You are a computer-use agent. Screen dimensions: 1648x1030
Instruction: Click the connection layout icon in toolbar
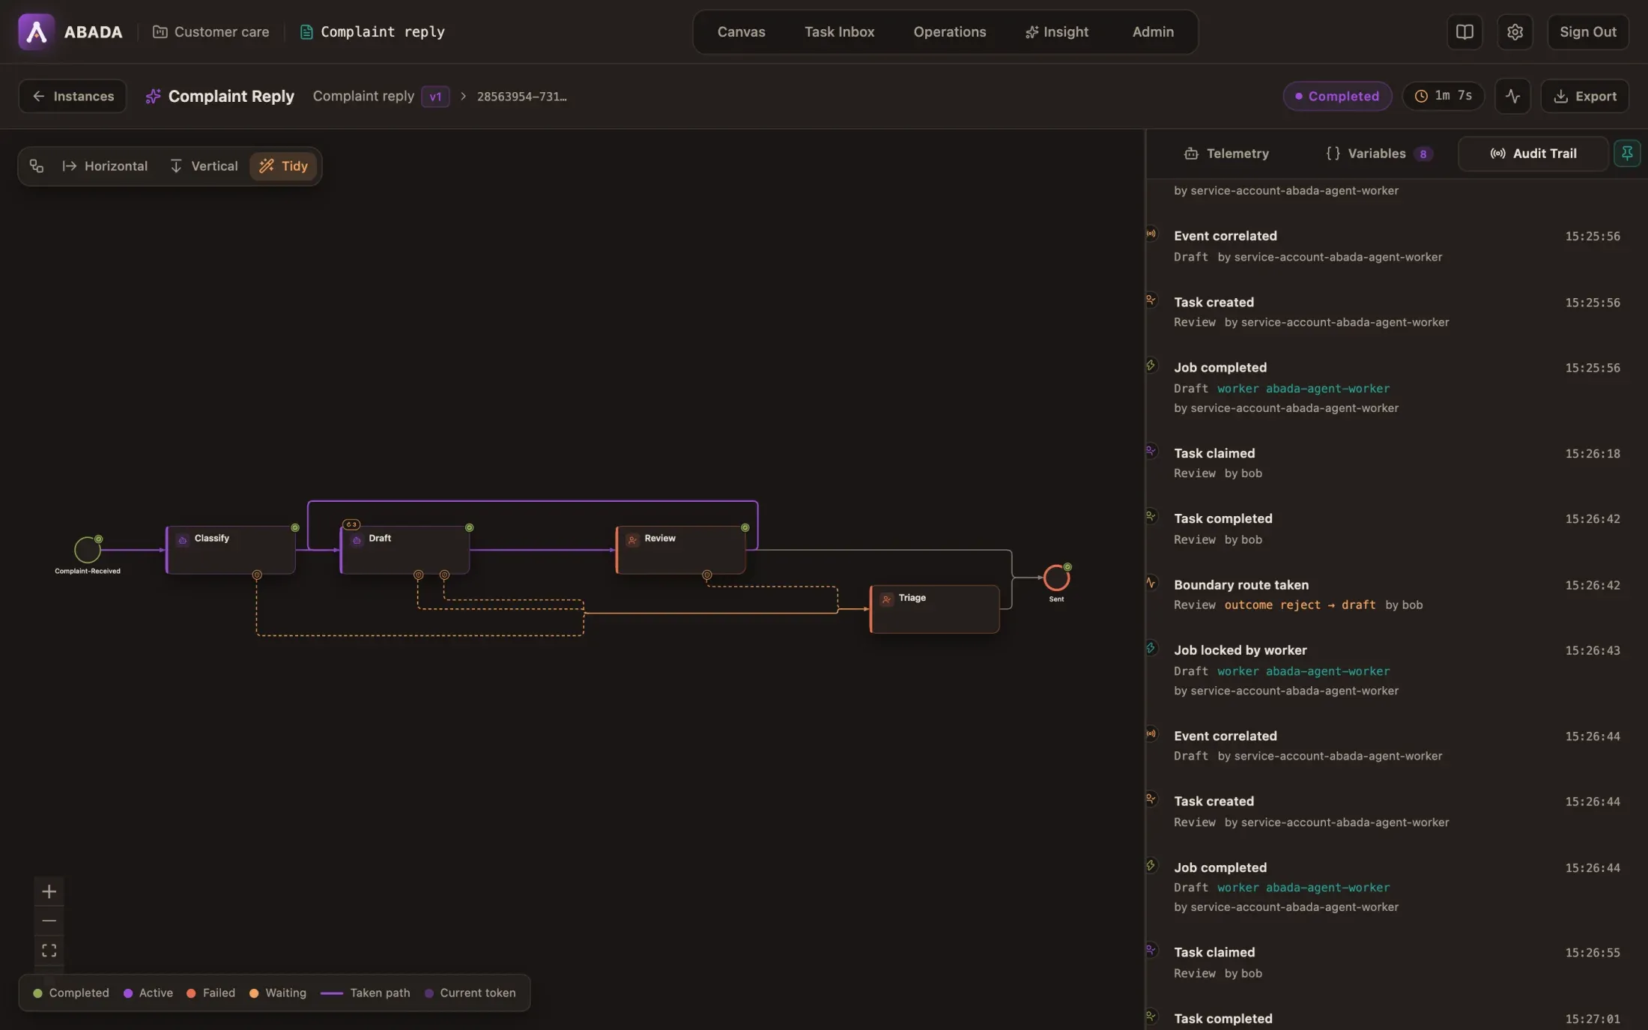36,166
